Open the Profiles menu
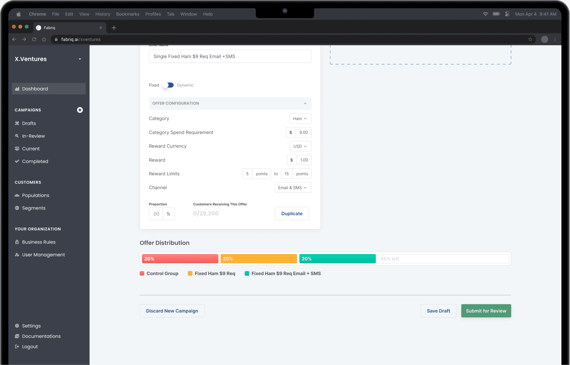This screenshot has height=365, width=570. (x=153, y=14)
